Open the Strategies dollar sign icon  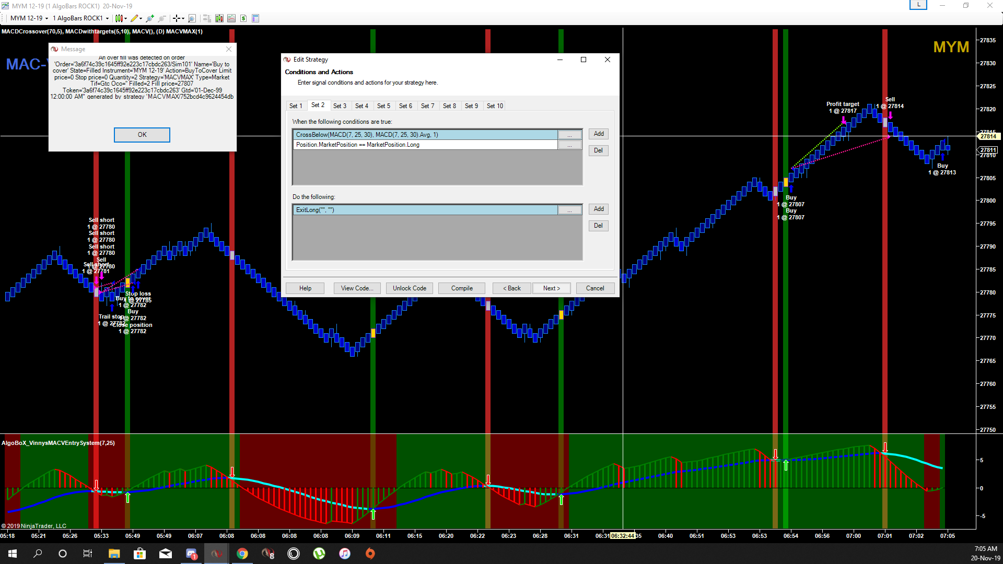tap(243, 18)
